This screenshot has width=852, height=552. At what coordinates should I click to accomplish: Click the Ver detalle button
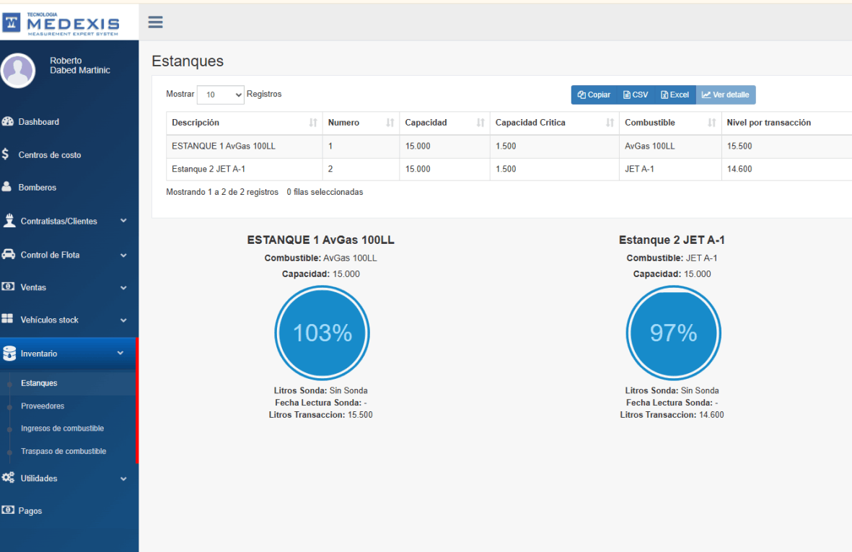725,95
